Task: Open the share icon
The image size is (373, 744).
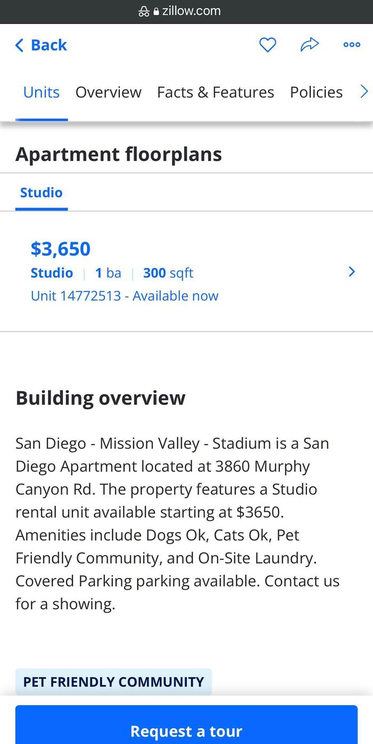Action: point(310,45)
